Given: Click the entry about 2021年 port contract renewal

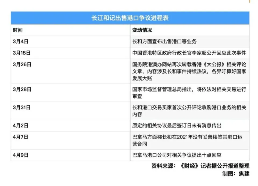Looking at the screenshot, I should [187, 140].
